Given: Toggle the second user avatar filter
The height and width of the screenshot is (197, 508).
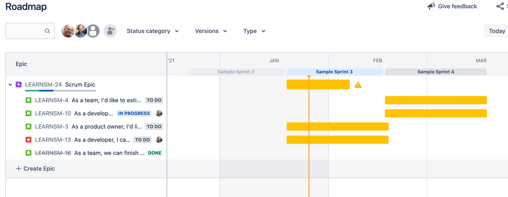Looking at the screenshot, I should tap(80, 31).
